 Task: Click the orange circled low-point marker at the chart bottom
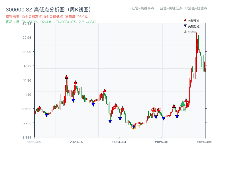(x=133, y=127)
